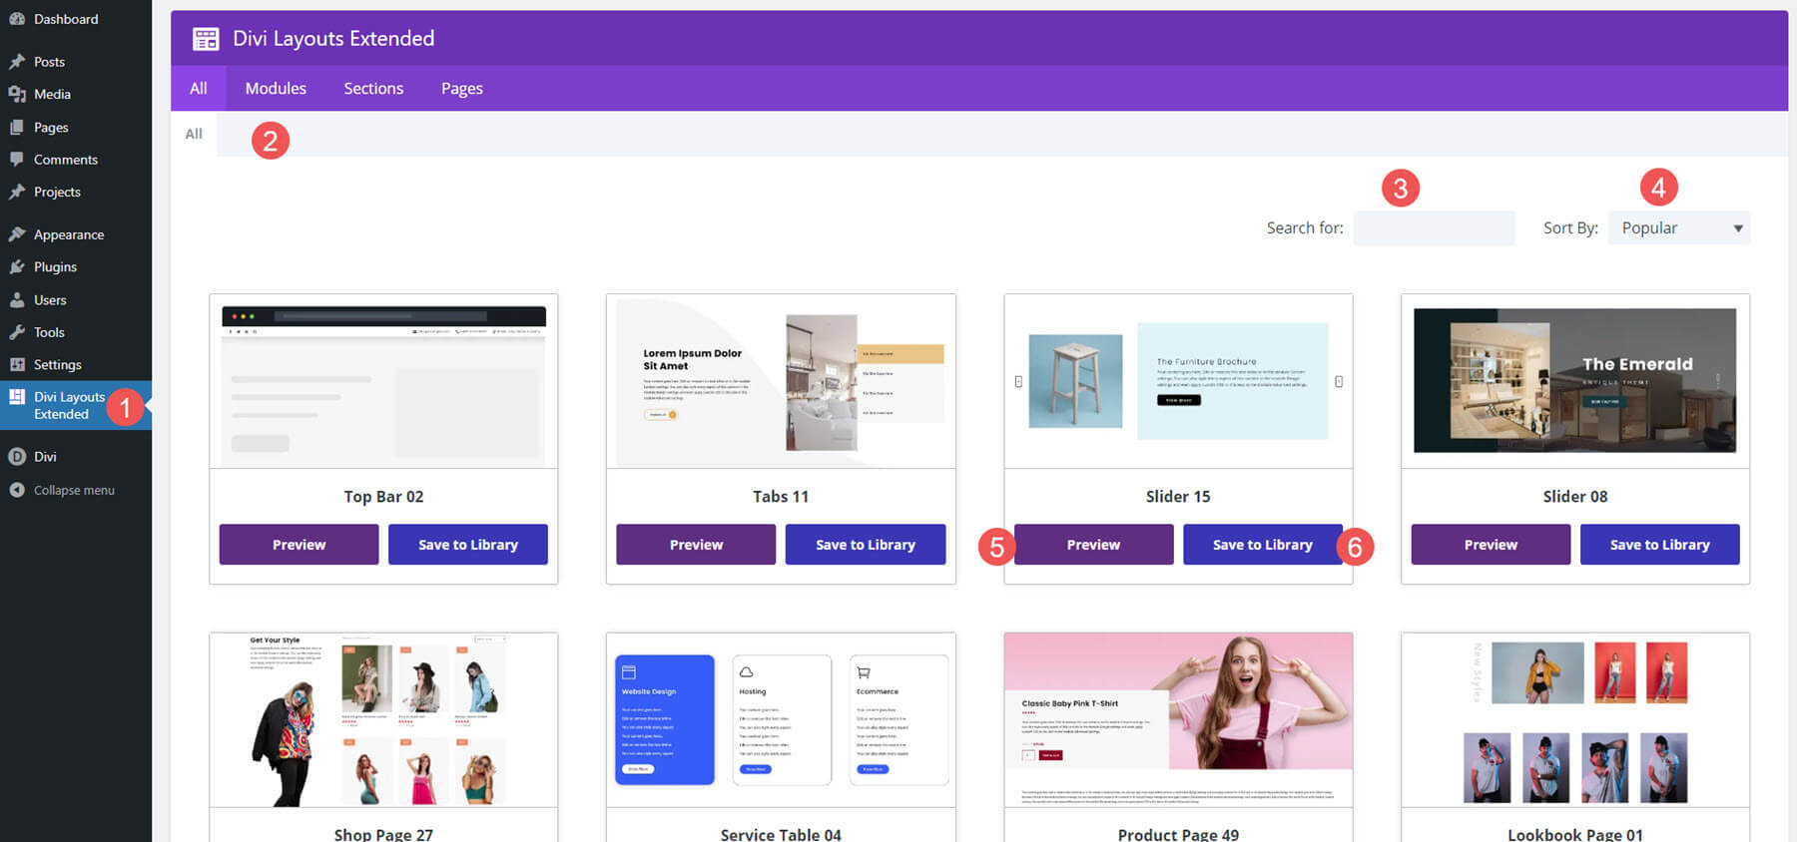Image resolution: width=1797 pixels, height=842 pixels.
Task: Open the Slider 08 thumbnail image
Action: click(1574, 380)
